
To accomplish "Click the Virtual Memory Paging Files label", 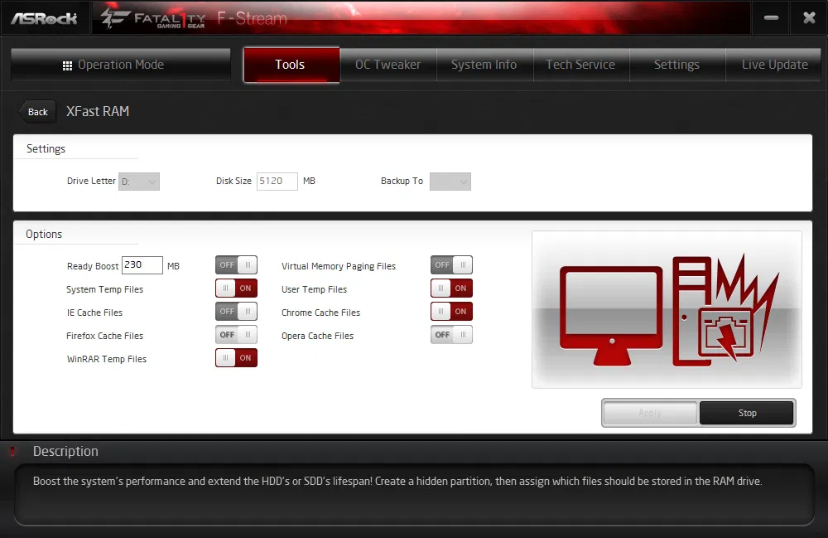I will point(339,266).
